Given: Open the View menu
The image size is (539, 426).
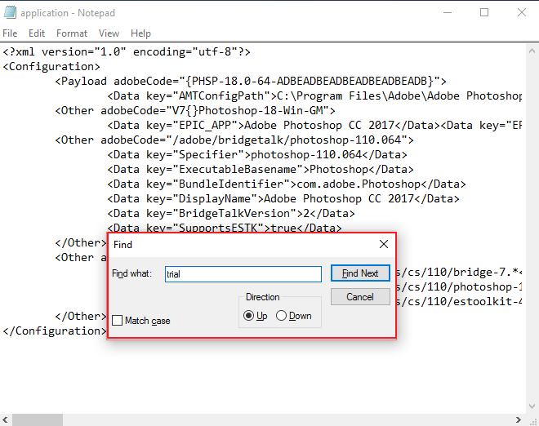Looking at the screenshot, I should 109,33.
